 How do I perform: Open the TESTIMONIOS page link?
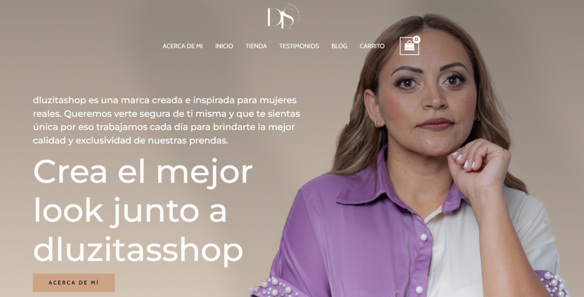point(299,46)
